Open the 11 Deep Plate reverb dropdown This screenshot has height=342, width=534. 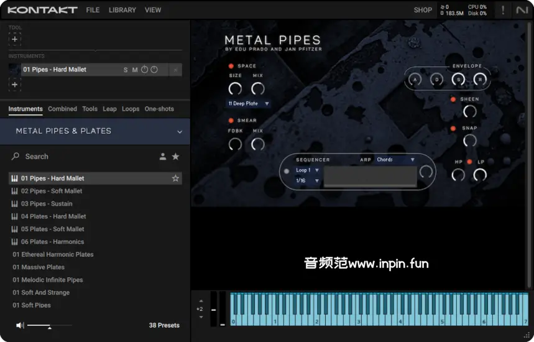point(248,104)
